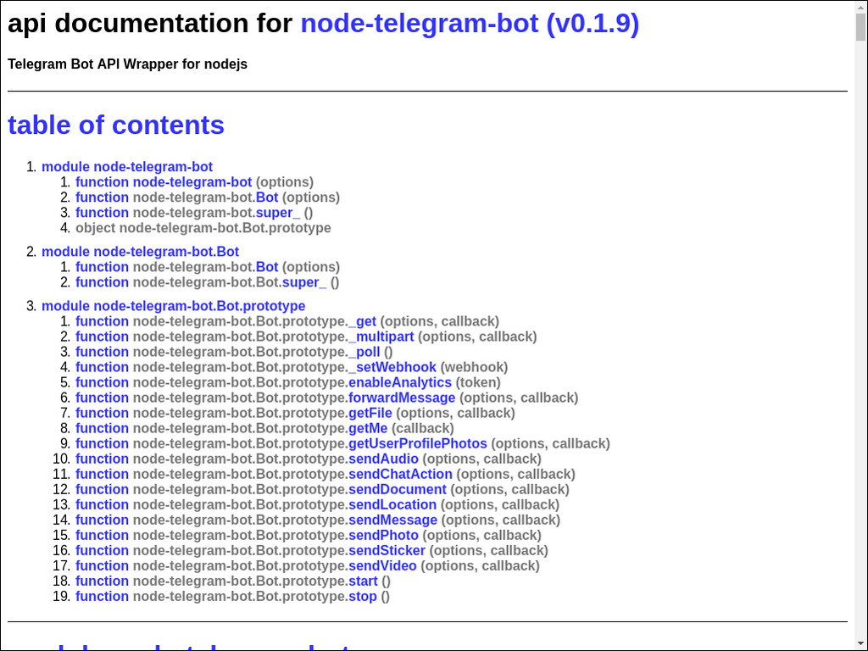Go to the sendDocument function entry

[x=322, y=490]
